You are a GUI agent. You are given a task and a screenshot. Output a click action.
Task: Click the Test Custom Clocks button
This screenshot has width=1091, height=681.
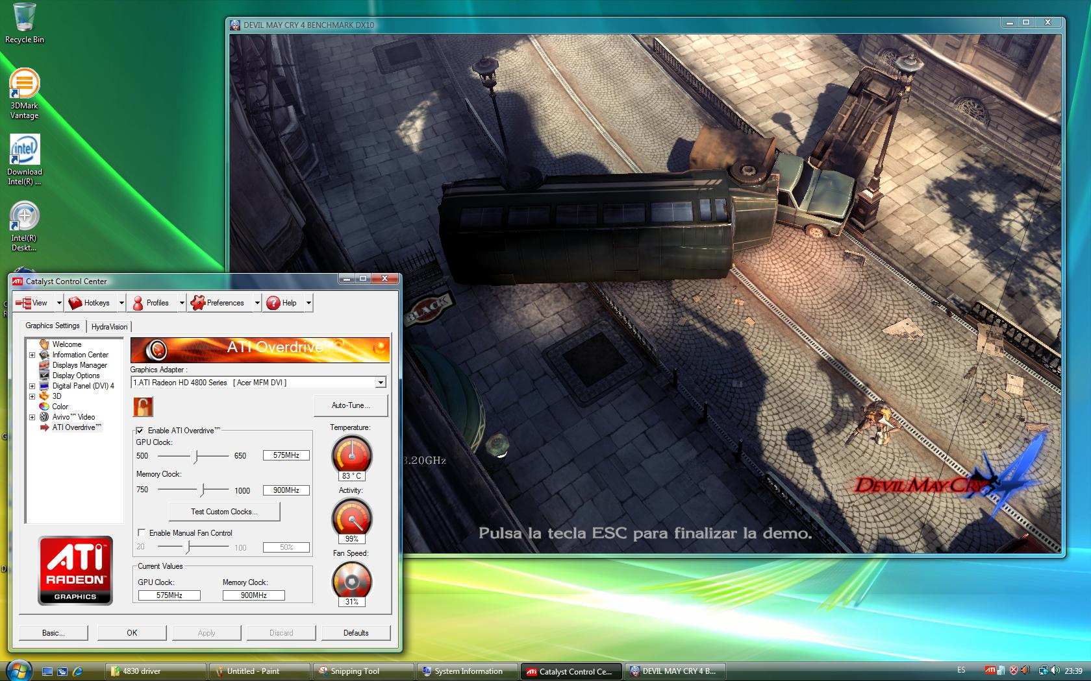(224, 512)
